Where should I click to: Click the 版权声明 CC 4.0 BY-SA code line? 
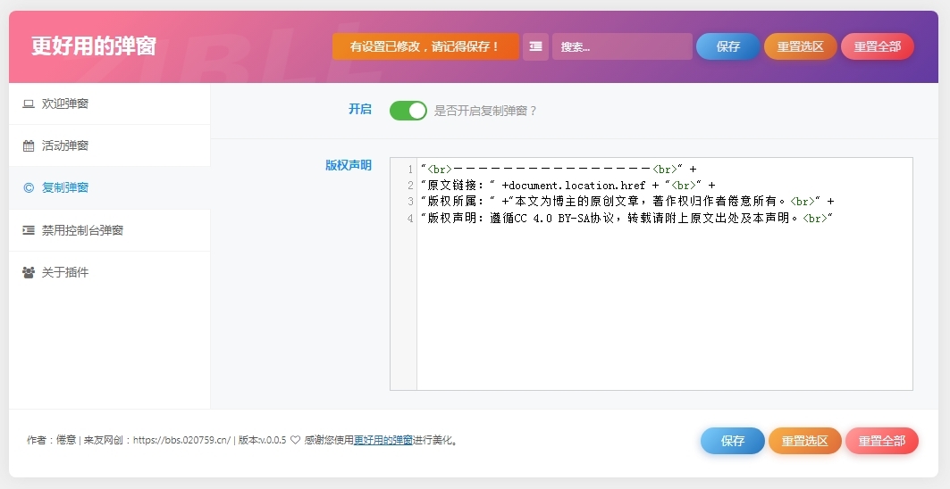(x=626, y=219)
